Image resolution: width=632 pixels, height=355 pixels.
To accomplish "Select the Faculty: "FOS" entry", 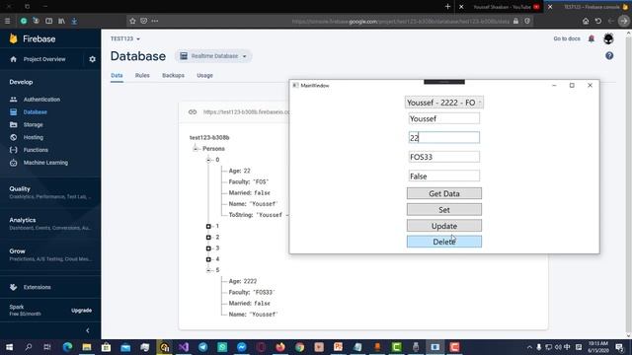I will pos(249,181).
